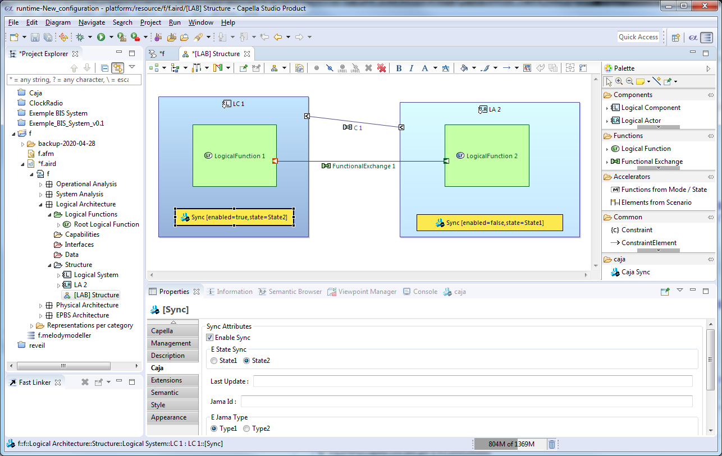
Task: Apply Bold font style in diagram toolbar
Action: point(399,68)
